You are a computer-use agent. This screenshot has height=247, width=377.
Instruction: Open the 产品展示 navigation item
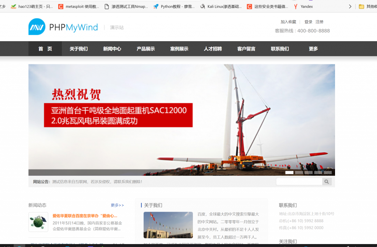pyautogui.click(x=145, y=49)
